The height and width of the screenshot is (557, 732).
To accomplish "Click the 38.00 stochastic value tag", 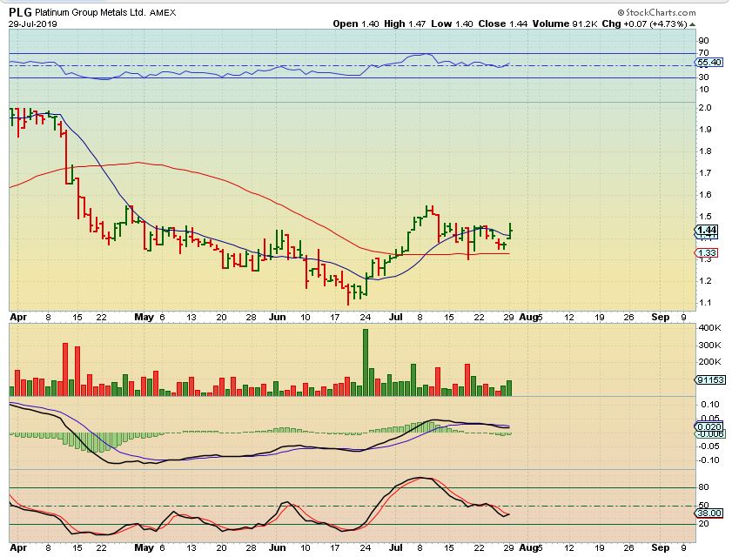I will tap(709, 513).
